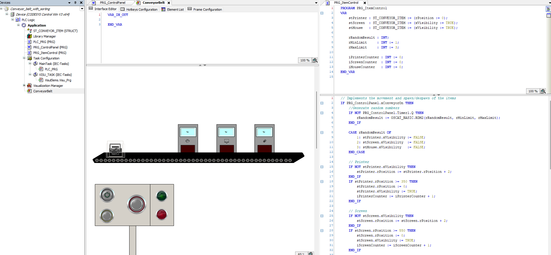Viewport: 551px width, 255px height.
Task: Open Devices panel dropdown arrow
Action: tap(69, 3)
